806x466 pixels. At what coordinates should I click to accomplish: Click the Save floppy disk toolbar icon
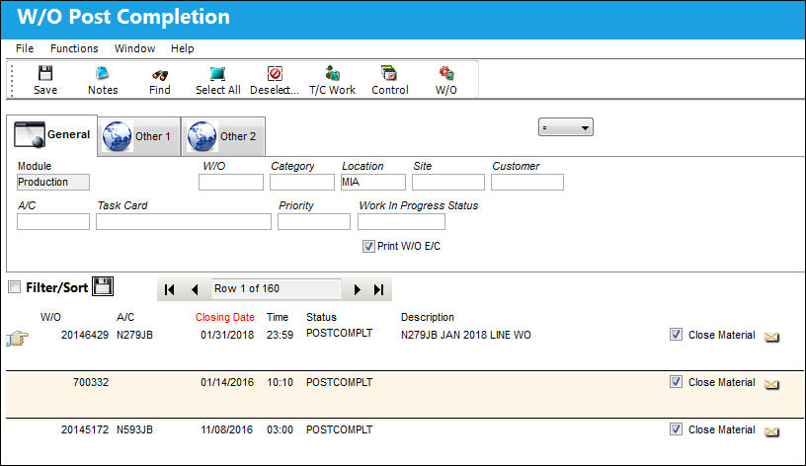[45, 73]
